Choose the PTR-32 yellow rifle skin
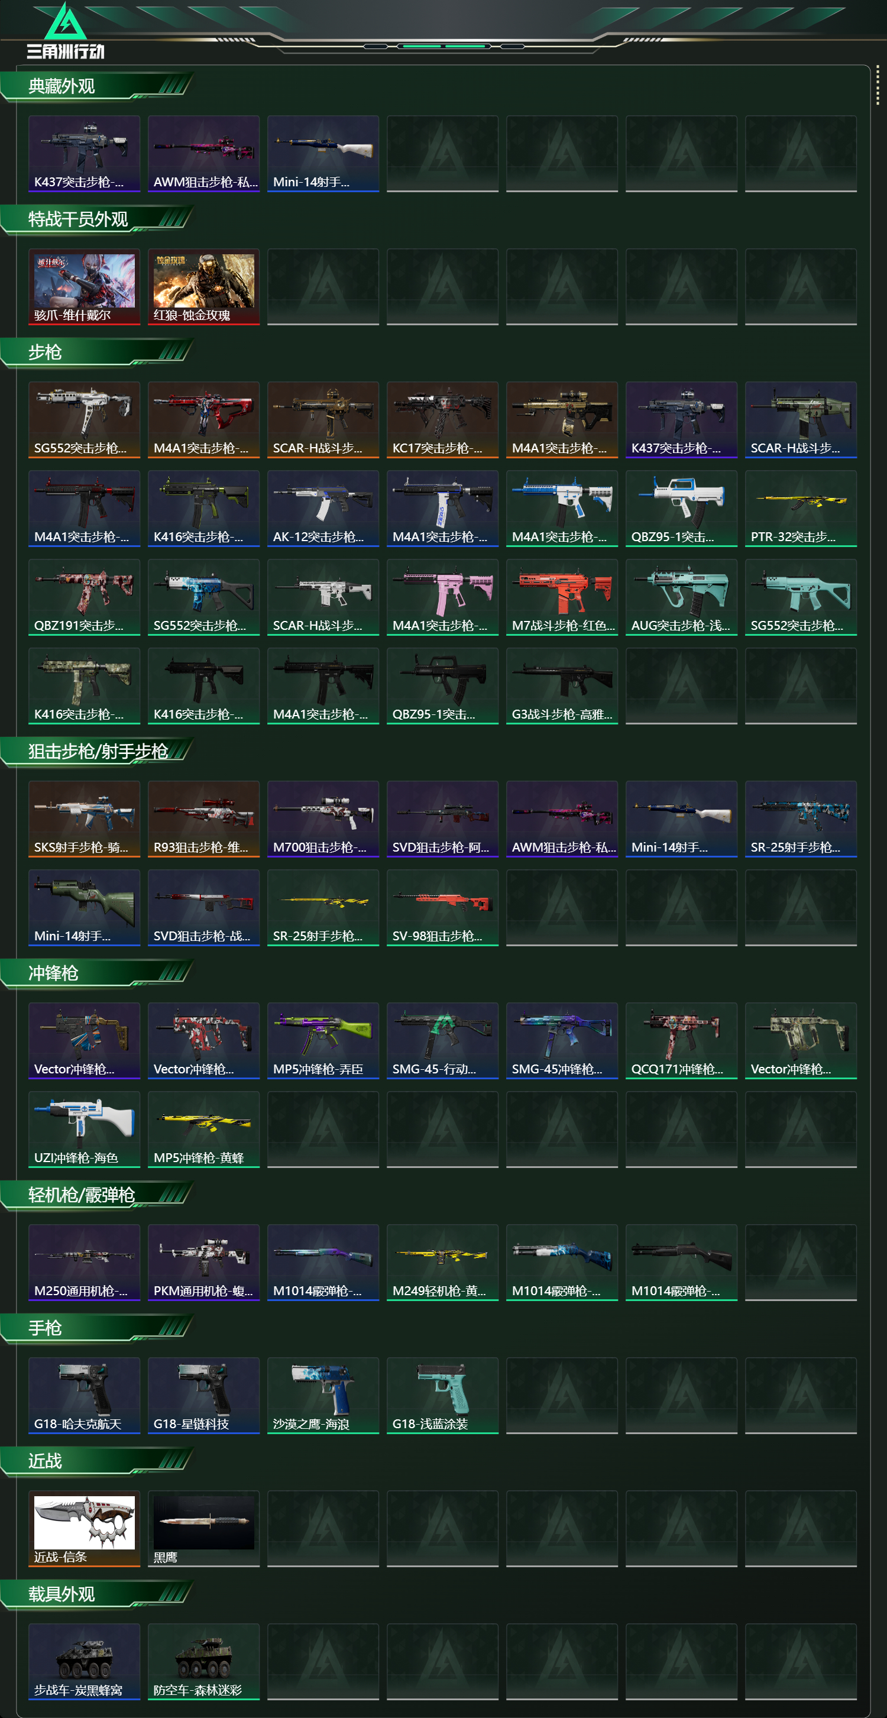 click(x=800, y=508)
